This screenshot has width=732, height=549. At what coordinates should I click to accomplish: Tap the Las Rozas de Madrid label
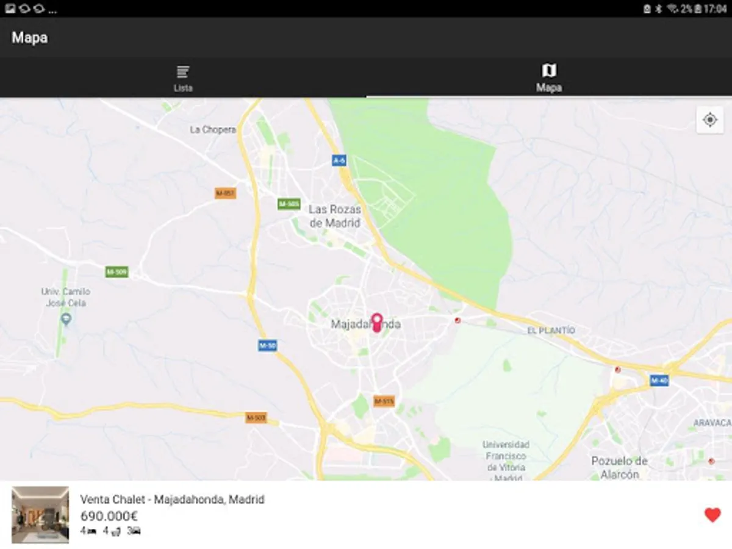[x=335, y=217]
